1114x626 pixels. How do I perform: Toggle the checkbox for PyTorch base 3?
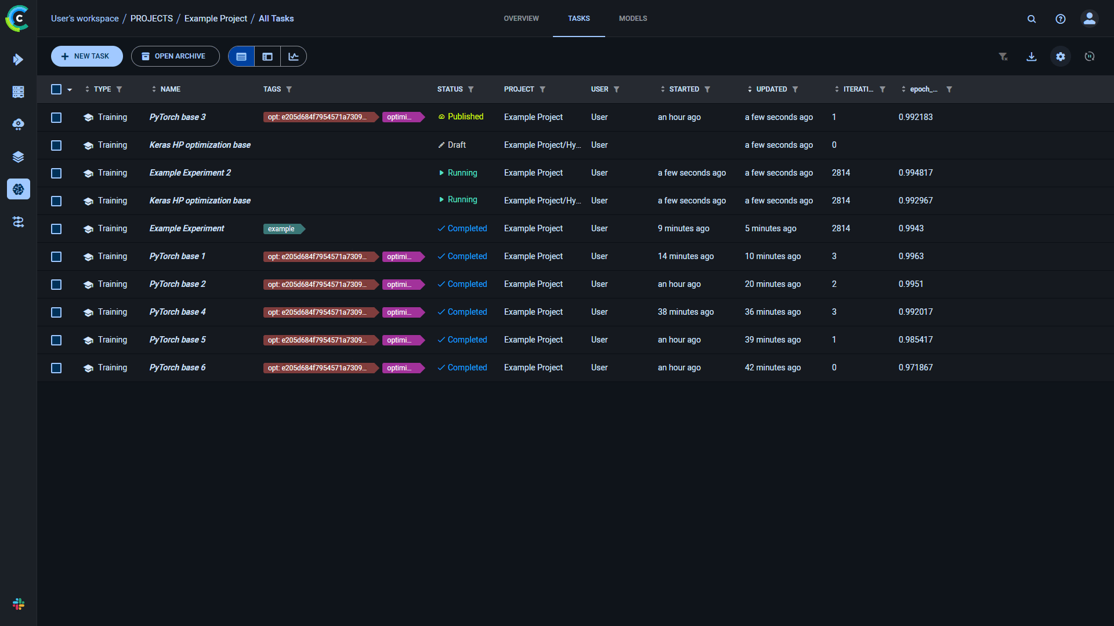tap(57, 117)
